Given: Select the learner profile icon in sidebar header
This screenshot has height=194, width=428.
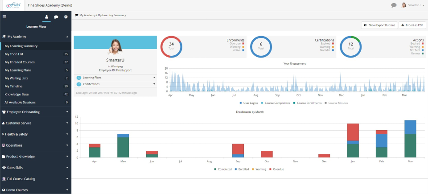Looking at the screenshot, I should pyautogui.click(x=46, y=17).
